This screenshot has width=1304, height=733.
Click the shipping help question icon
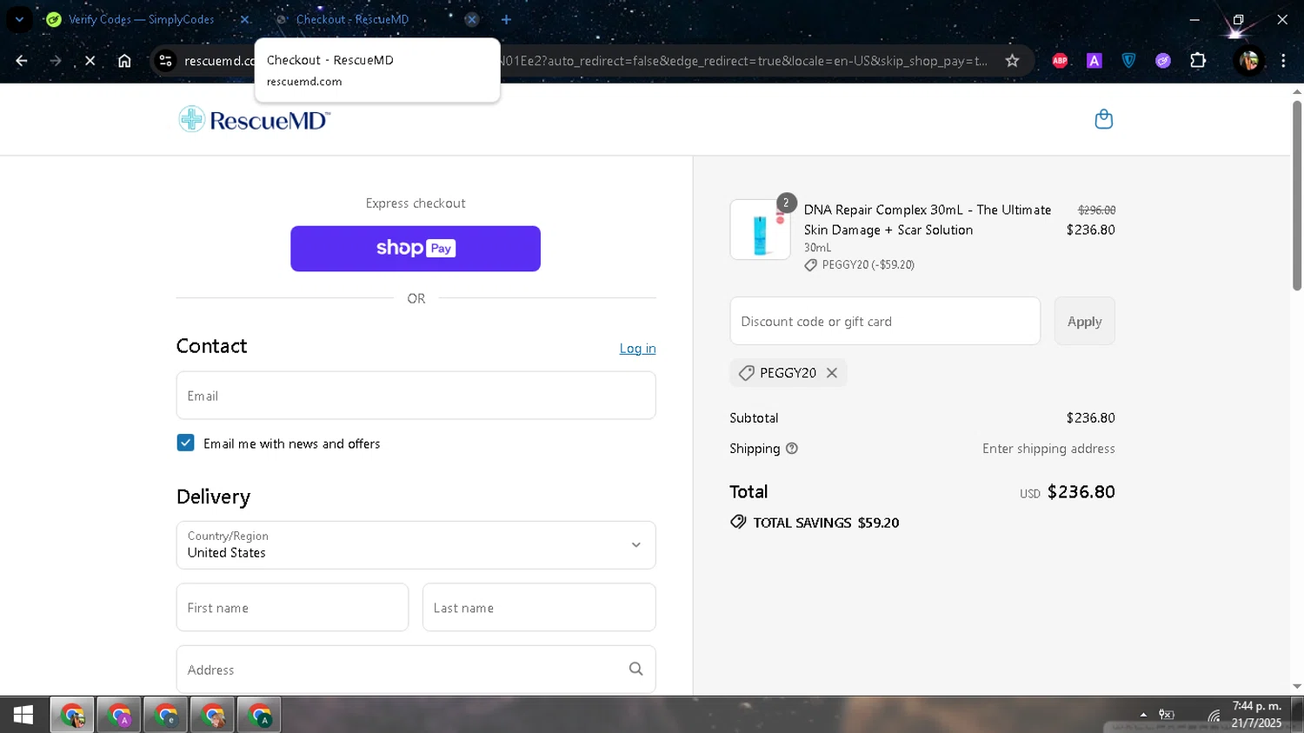[x=791, y=449]
